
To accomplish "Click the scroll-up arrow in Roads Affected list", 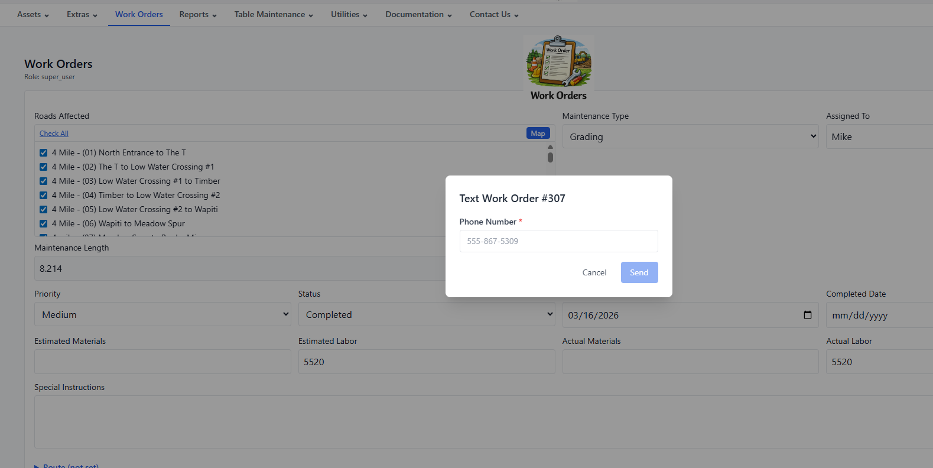I will click(550, 147).
